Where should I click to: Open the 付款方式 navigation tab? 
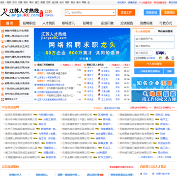166,23
